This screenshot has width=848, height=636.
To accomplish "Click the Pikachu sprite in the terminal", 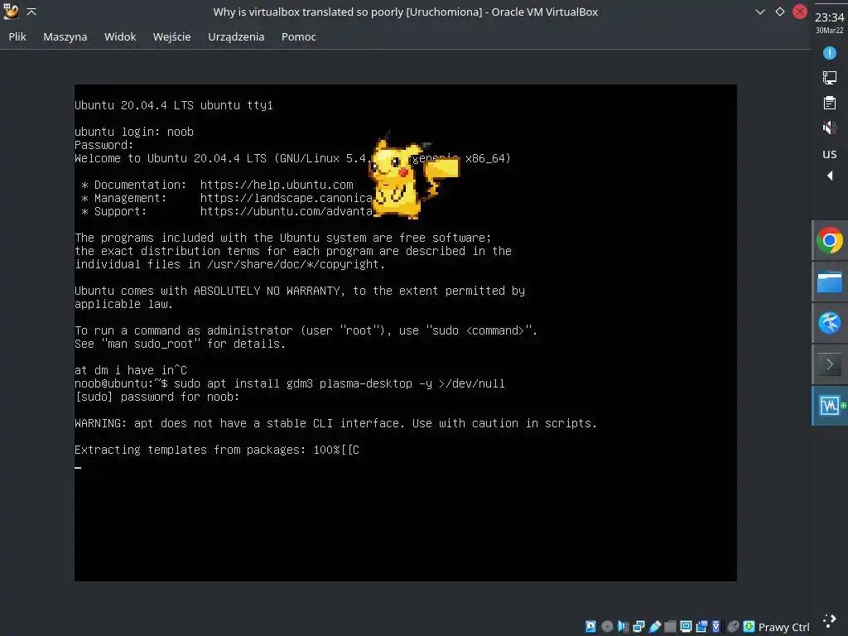I will [414, 176].
